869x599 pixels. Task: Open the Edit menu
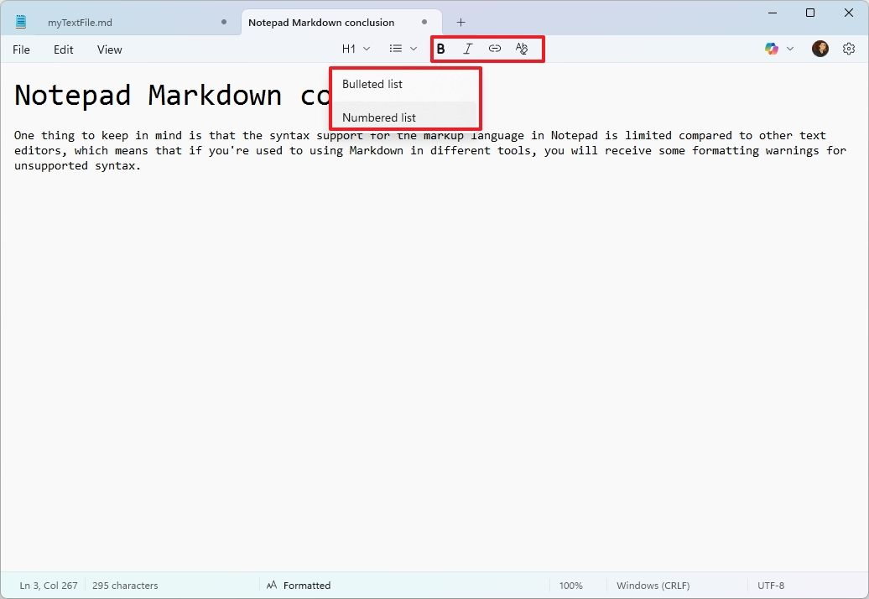point(63,49)
